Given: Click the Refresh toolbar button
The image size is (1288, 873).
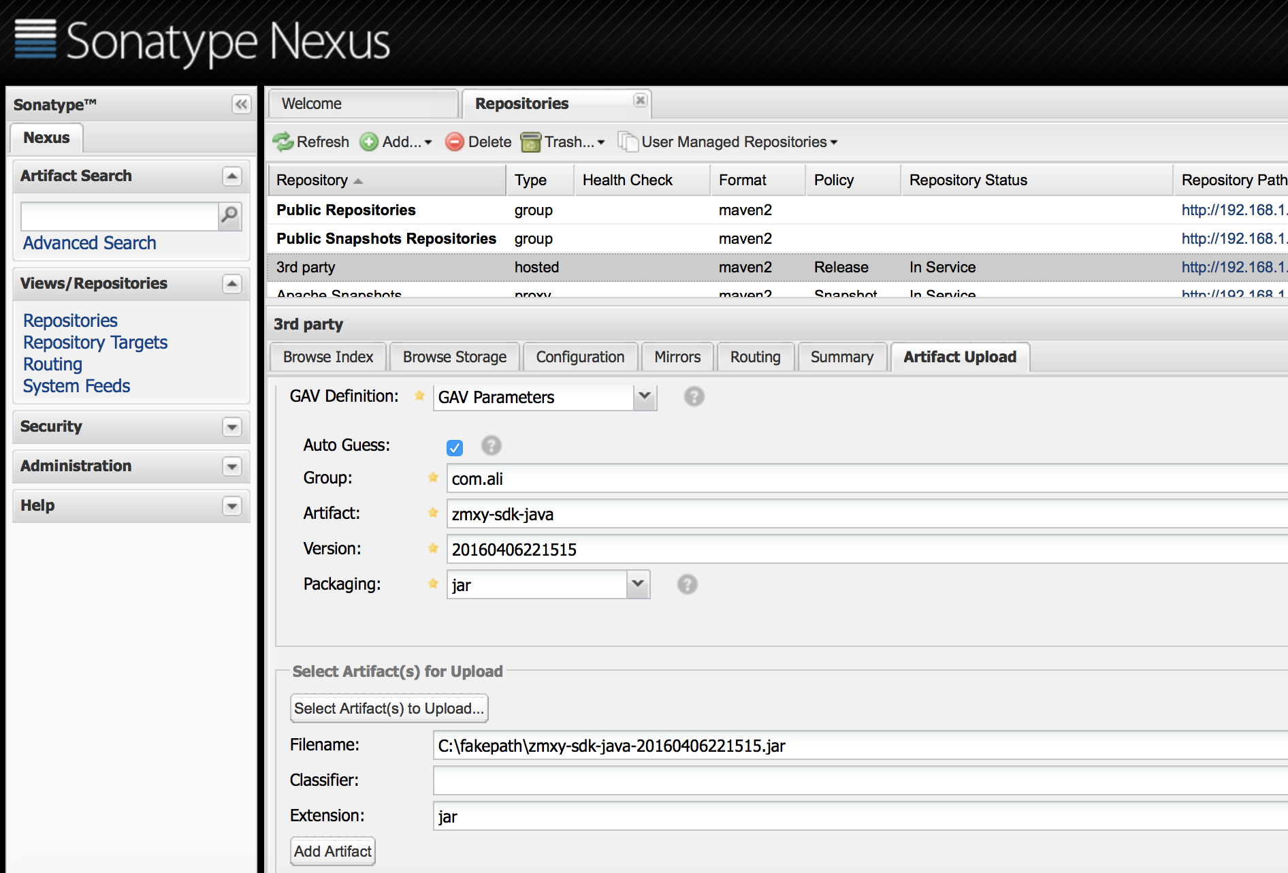Looking at the screenshot, I should 311,142.
